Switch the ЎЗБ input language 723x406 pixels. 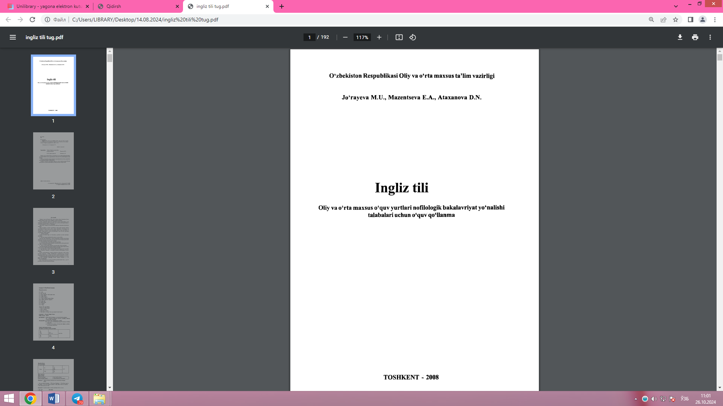coord(685,399)
